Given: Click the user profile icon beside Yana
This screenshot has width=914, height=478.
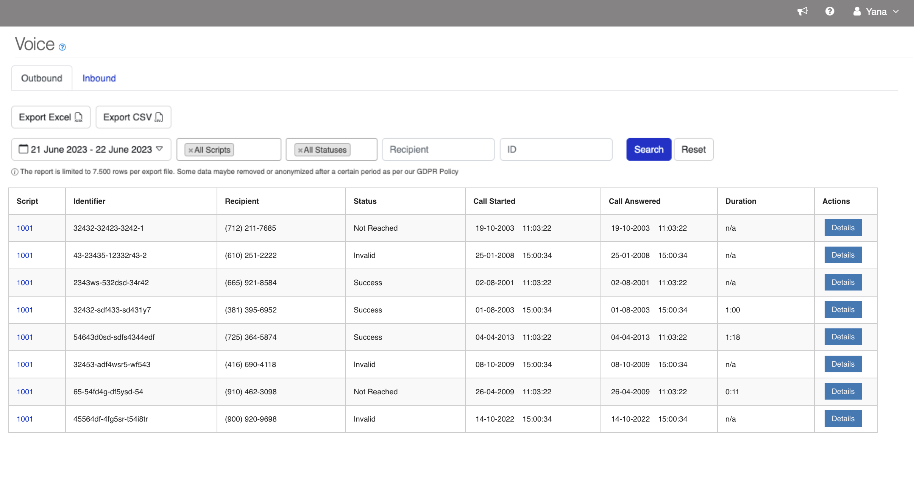Looking at the screenshot, I should pyautogui.click(x=857, y=11).
